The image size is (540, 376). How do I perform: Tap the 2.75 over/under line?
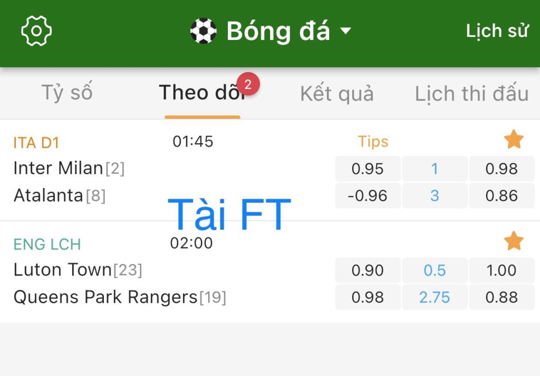coord(435,297)
